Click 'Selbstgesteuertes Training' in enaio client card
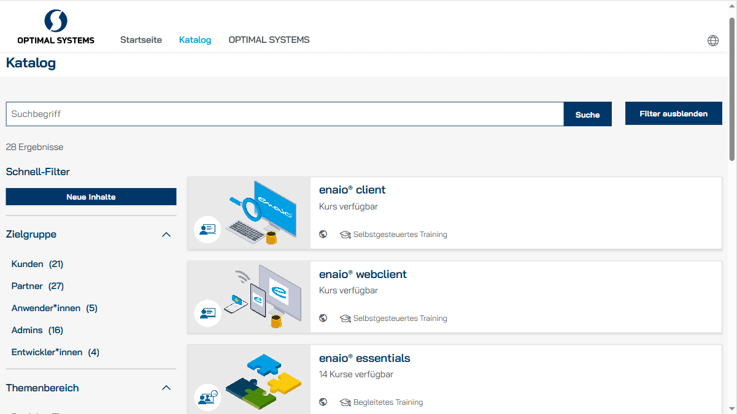Screen dimensions: 737x414 pyautogui.click(x=400, y=235)
